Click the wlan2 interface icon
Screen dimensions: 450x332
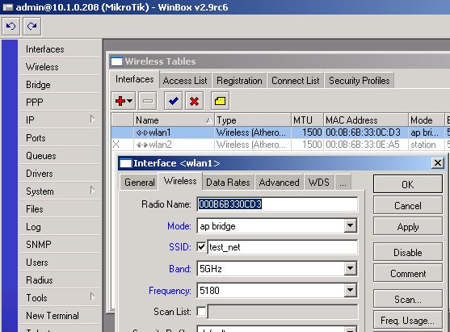coord(142,145)
